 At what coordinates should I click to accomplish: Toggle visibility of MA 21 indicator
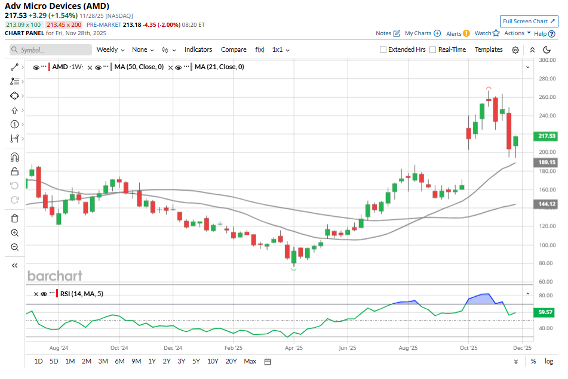(x=178, y=67)
